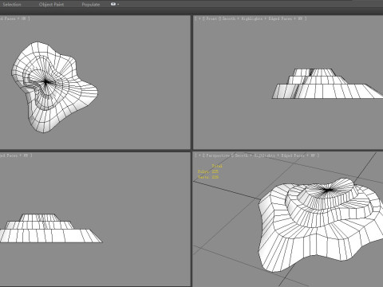Expand the ribbon display options arrow
The image size is (383, 287).
[118, 4]
